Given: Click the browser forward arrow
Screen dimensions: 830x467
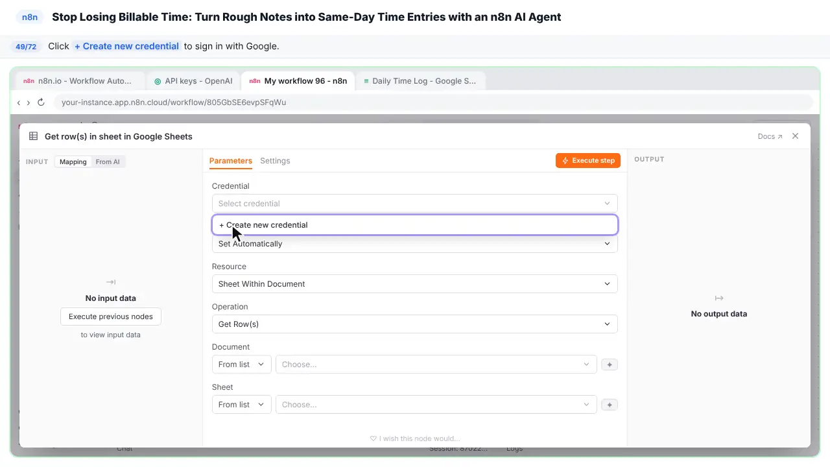Looking at the screenshot, I should click(29, 102).
